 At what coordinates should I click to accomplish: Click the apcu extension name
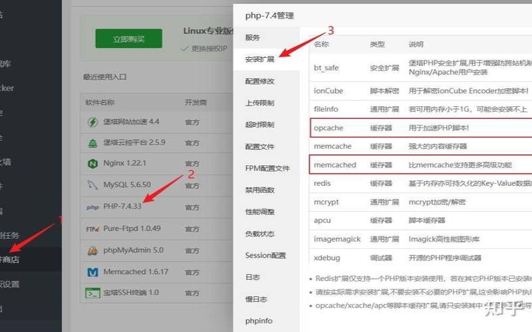click(x=322, y=220)
